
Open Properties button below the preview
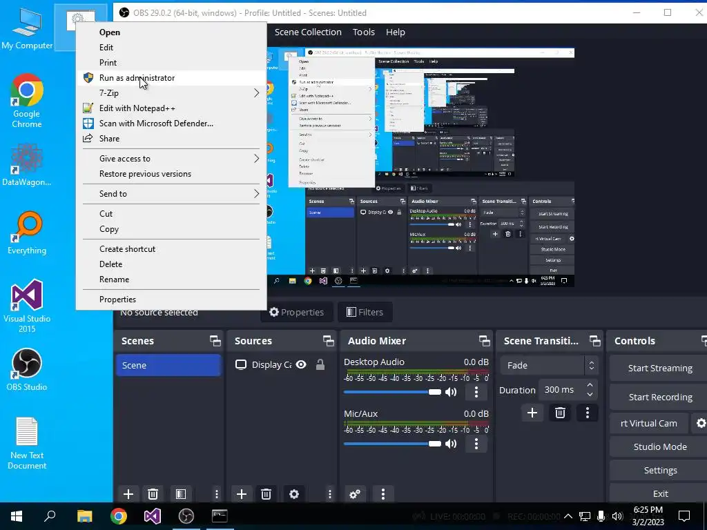tap(296, 312)
